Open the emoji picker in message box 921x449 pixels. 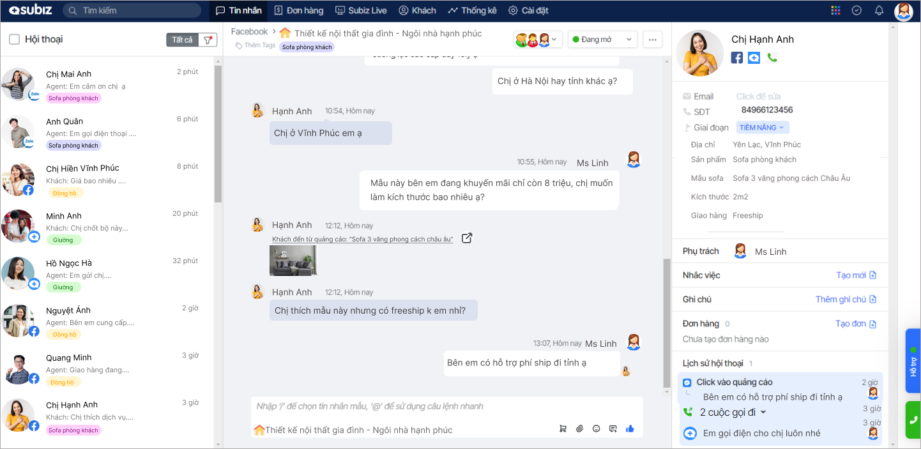(596, 429)
